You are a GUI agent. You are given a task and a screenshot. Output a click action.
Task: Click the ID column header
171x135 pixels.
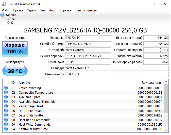pos(13,83)
